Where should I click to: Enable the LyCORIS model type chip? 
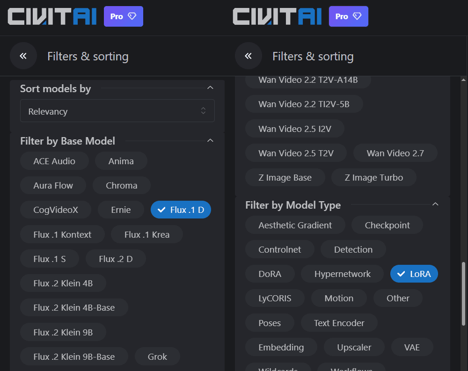click(x=275, y=298)
